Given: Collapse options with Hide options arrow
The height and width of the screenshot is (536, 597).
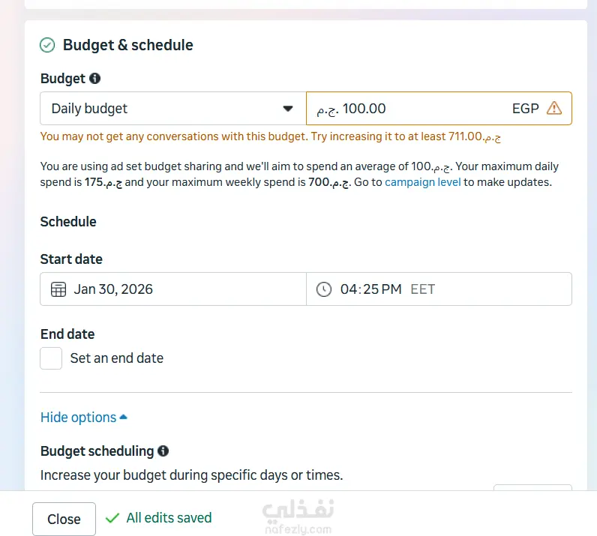Looking at the screenshot, I should (124, 418).
